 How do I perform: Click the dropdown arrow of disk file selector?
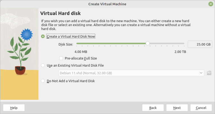[x=201, y=73]
